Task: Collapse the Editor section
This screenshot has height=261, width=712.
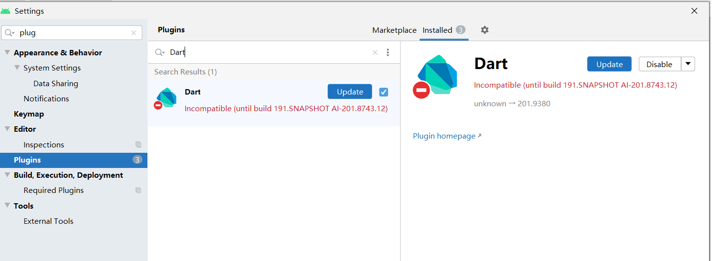Action: click(7, 129)
